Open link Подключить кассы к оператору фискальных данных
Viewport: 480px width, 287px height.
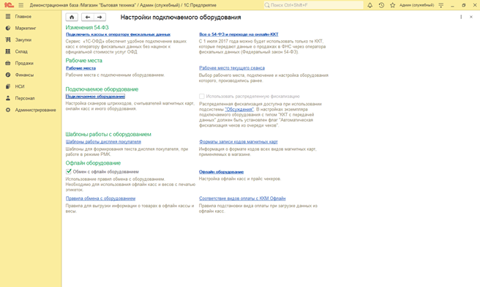pos(118,34)
